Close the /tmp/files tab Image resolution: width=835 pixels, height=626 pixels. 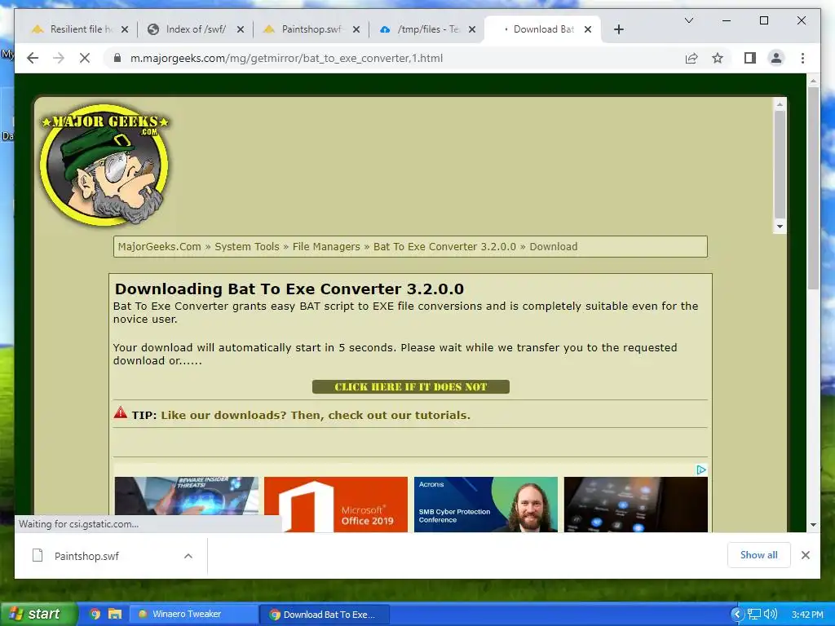472,29
